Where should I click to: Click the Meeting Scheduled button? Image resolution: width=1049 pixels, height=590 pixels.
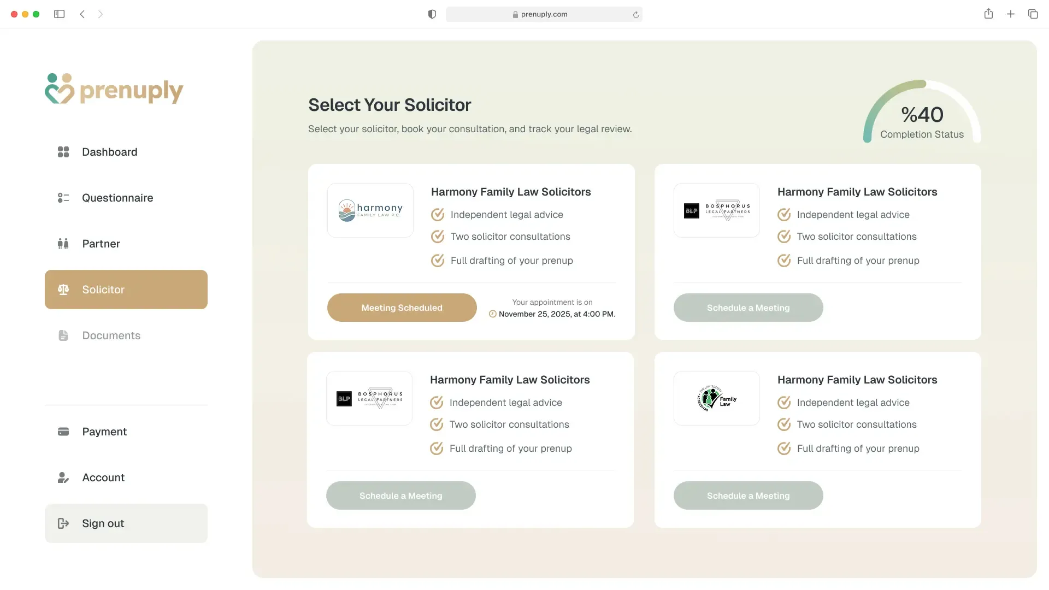(x=402, y=308)
